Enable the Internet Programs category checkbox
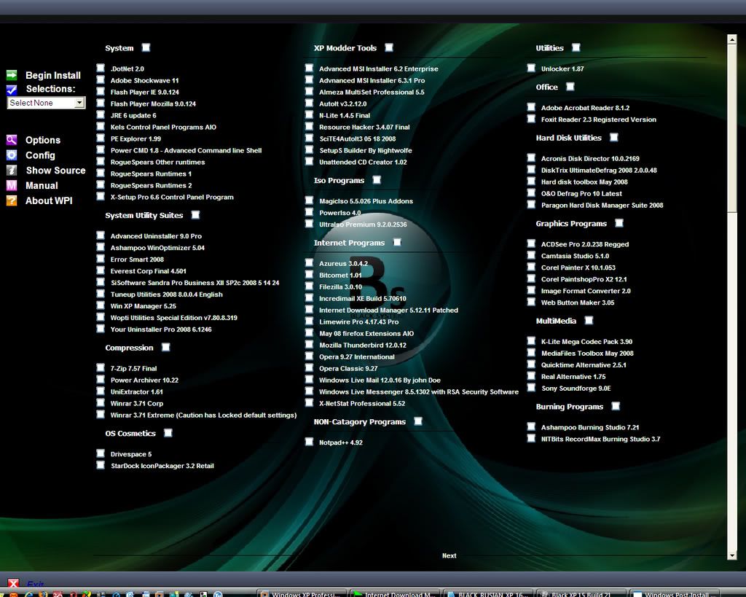 click(x=397, y=242)
